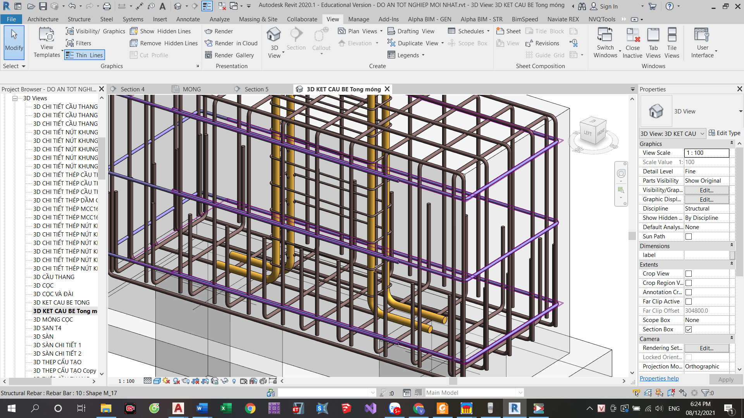Uncheck the Section Box checkbox
Screen dimensions: 744x418
(x=689, y=329)
